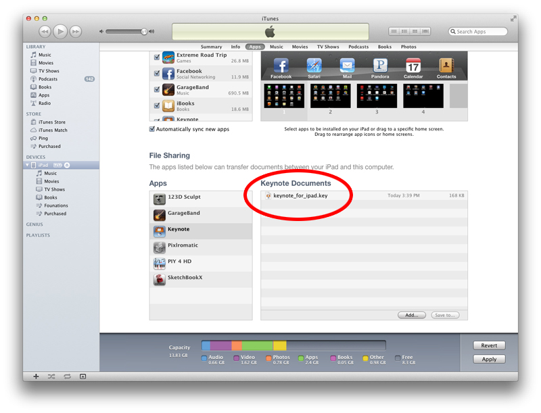
Task: Select Books under the iPad device
Action: [50, 197]
